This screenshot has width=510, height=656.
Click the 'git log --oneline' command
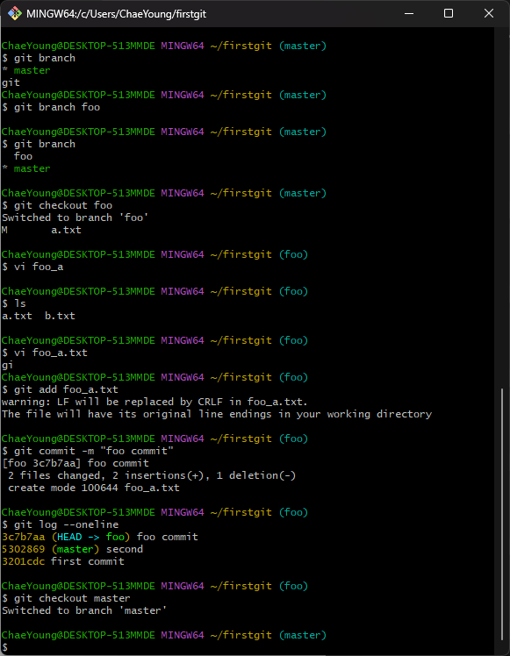[x=61, y=524]
